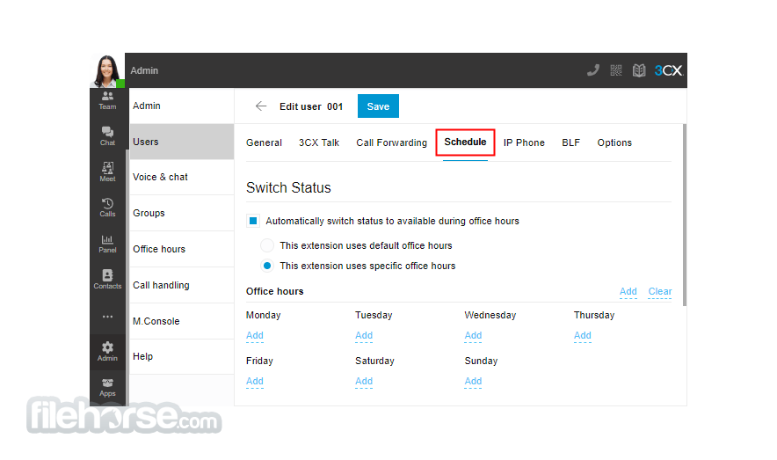Click the vertical scrollbar on the right
The width and height of the screenshot is (777, 460).
(x=685, y=215)
